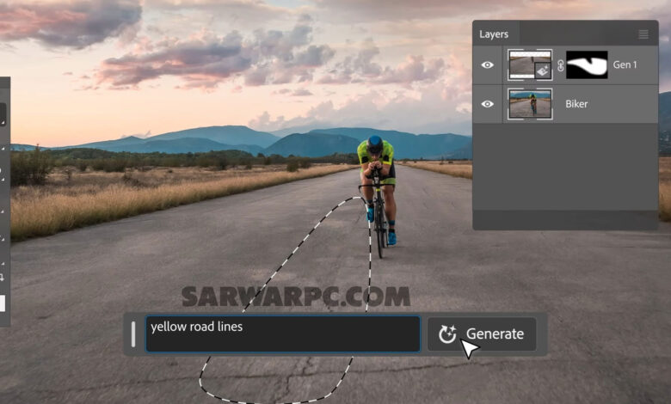Viewport: 671px width, 404px height.
Task: Select the Gen 1 layer mask thumbnail
Action: [x=587, y=65]
